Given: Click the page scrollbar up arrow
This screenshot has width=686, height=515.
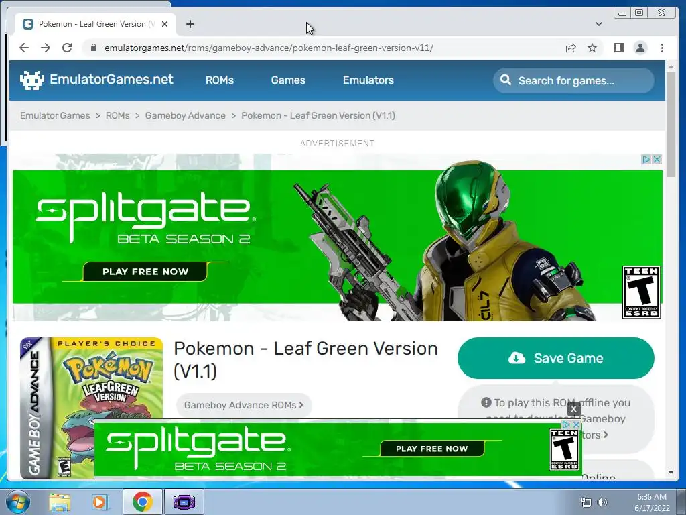Looking at the screenshot, I should point(671,66).
